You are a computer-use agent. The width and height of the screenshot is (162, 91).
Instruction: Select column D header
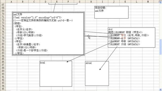tap(46, 2)
